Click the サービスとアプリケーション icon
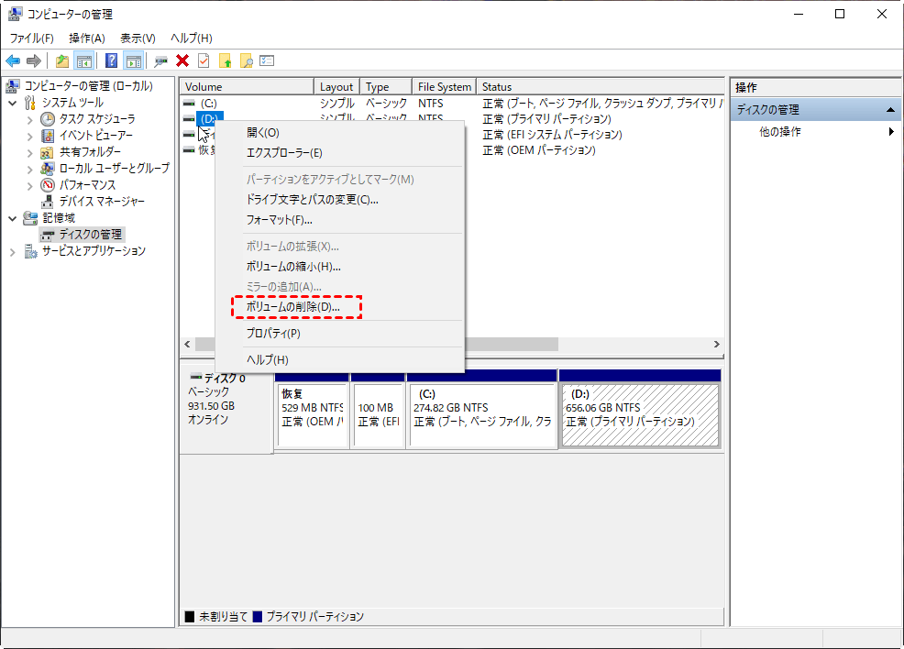Screen dimensions: 904x649 point(30,251)
